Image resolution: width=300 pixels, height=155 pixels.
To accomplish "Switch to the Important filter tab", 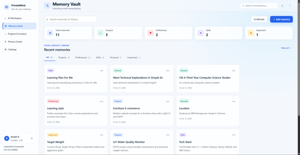I will point(134,57).
